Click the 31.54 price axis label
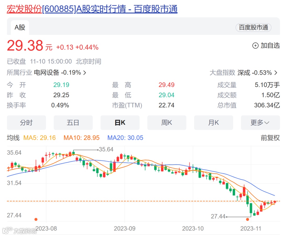Screen dimensions: 283x236 coord(14,183)
